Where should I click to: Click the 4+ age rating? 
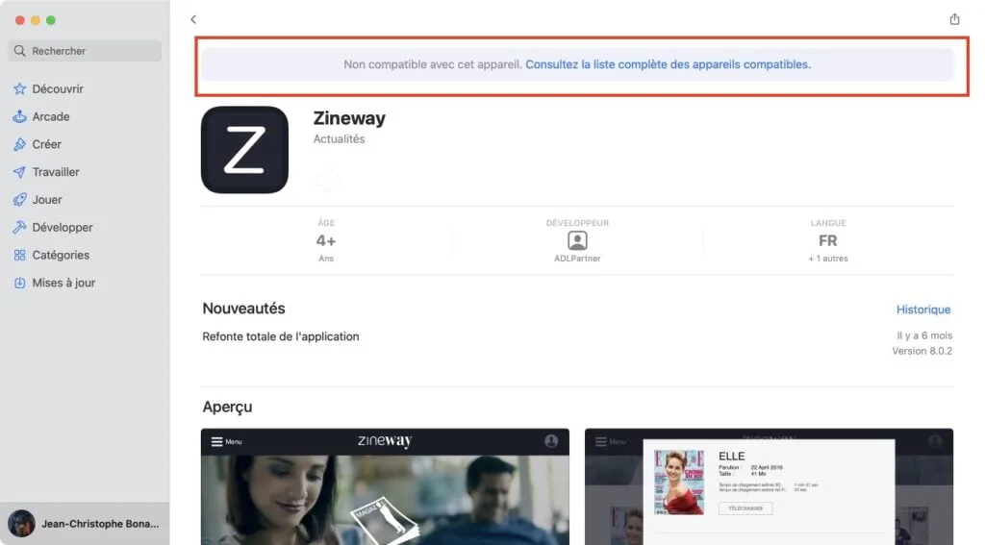325,240
